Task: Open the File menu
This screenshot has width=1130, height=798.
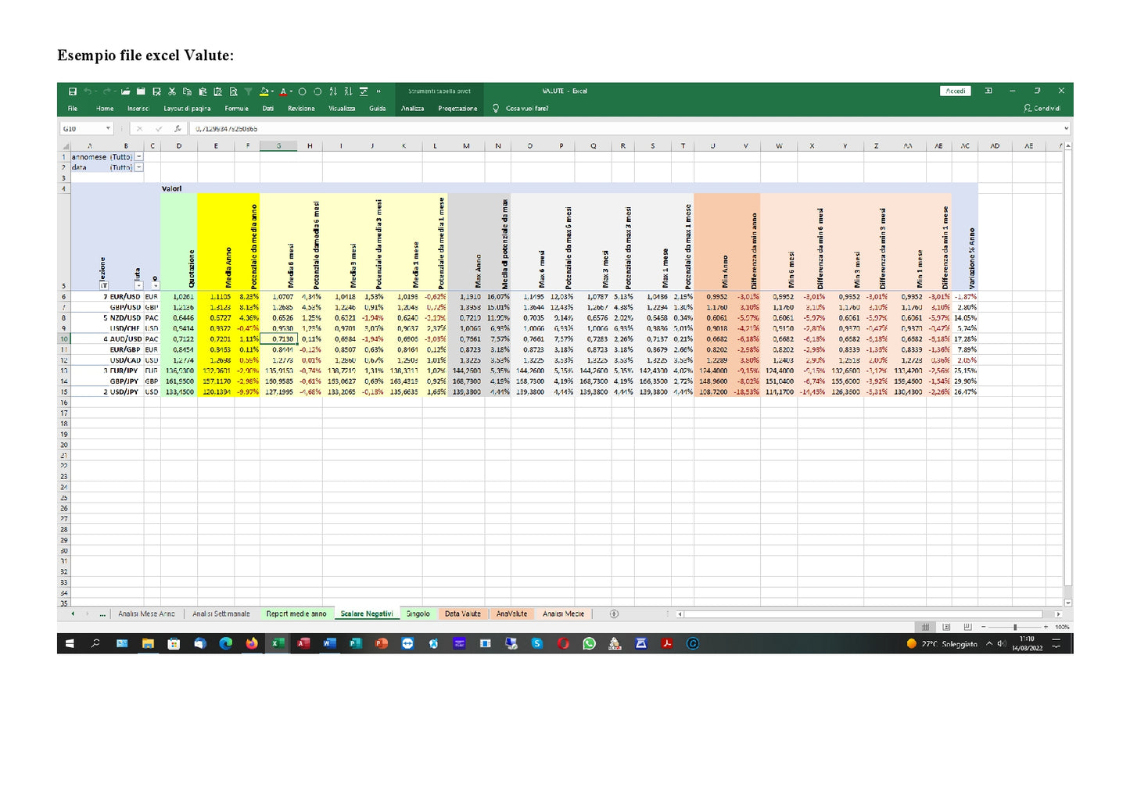Action: (73, 109)
